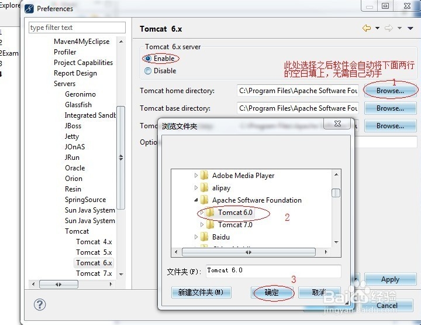Select the Servers tree node
421x325 pixels.
(64, 84)
